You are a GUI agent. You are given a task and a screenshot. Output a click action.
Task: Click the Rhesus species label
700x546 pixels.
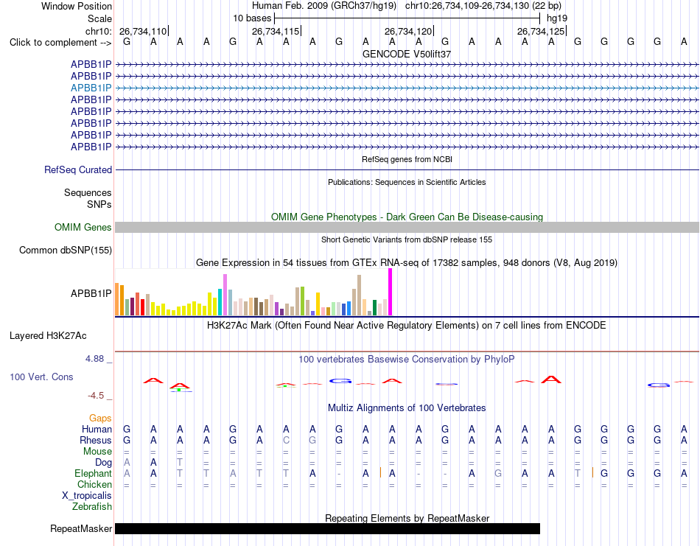(x=96, y=440)
